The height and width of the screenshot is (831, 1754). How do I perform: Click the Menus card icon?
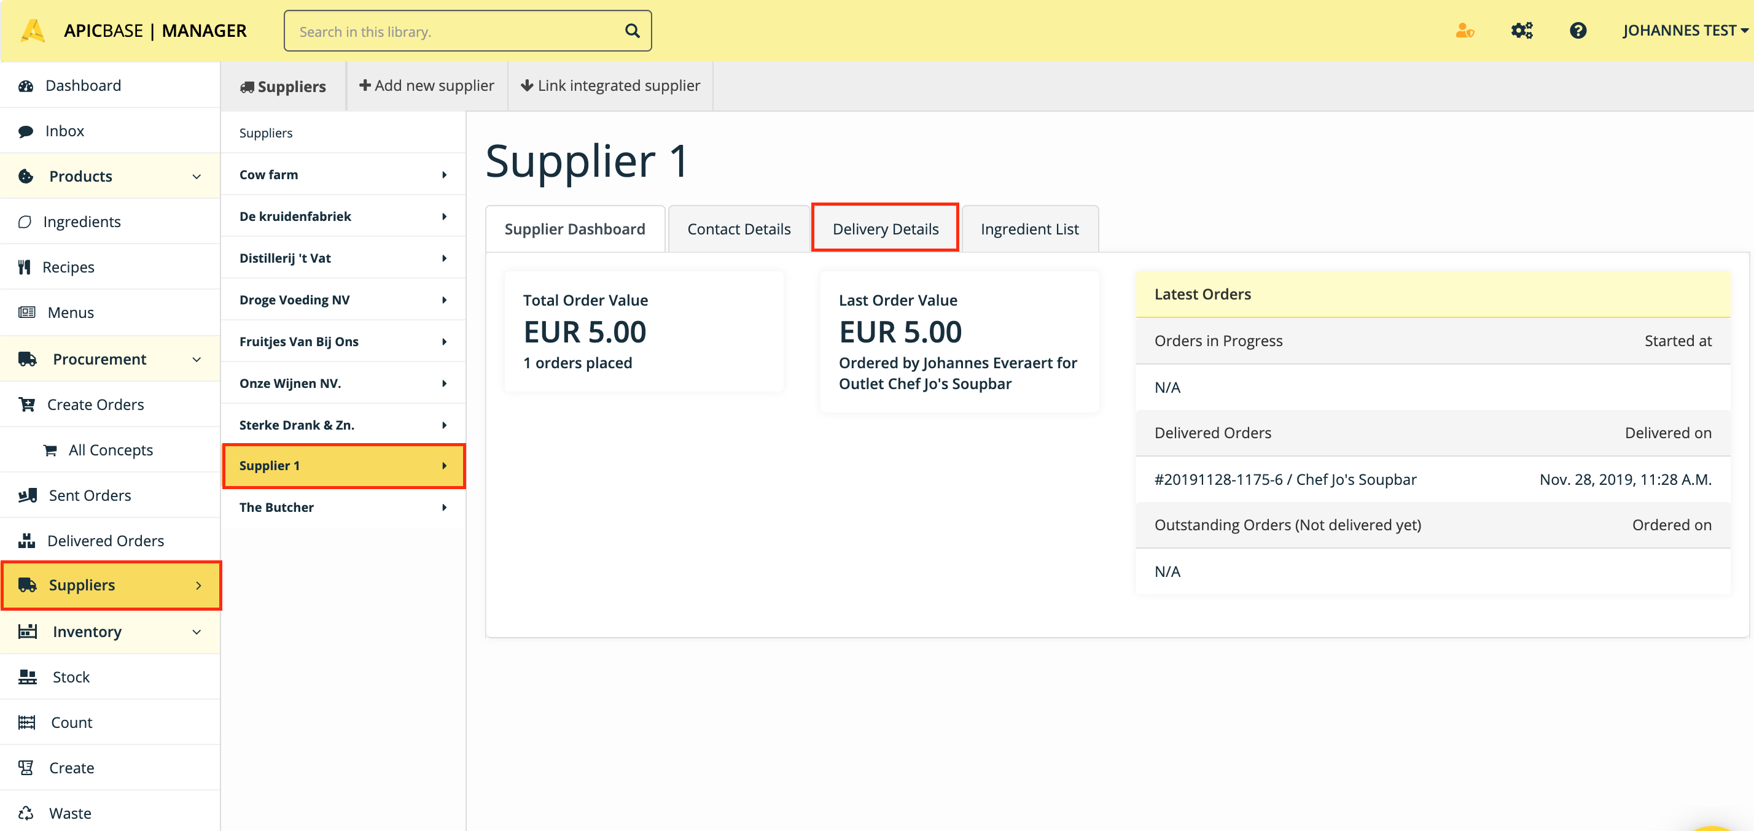click(26, 312)
